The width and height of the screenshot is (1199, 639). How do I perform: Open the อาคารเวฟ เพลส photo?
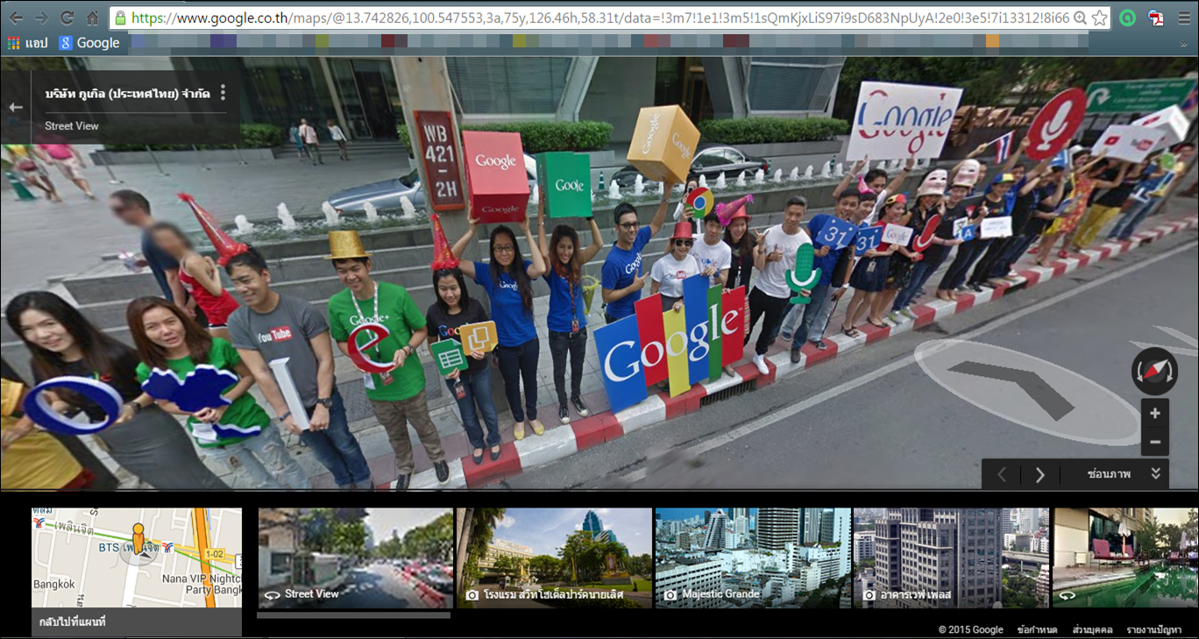click(x=951, y=557)
